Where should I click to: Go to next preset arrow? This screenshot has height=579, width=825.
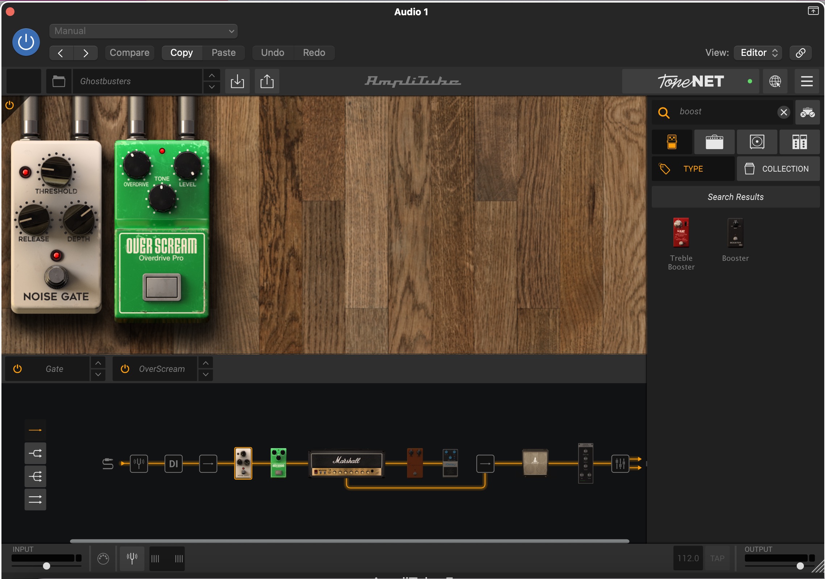86,53
